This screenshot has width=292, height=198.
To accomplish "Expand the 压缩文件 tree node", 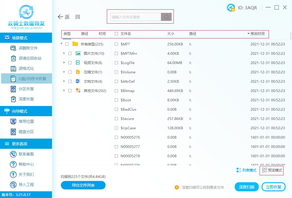I will point(64,72).
